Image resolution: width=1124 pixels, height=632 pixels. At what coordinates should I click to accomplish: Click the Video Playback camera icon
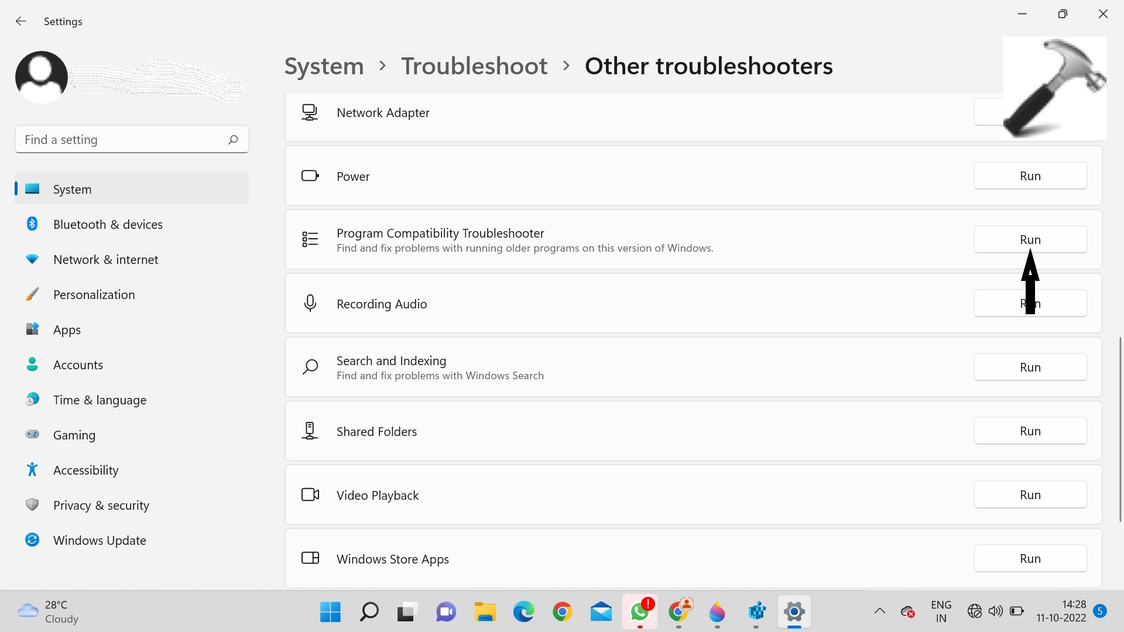pos(310,495)
